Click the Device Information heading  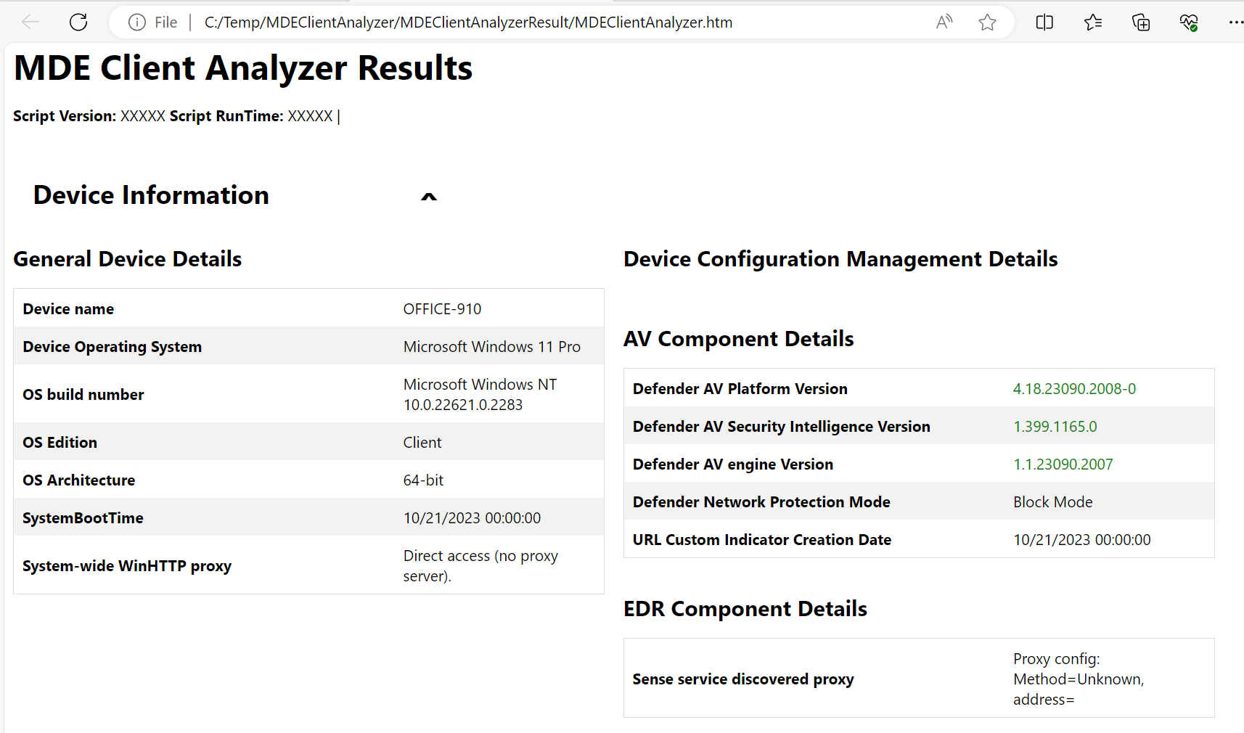151,195
